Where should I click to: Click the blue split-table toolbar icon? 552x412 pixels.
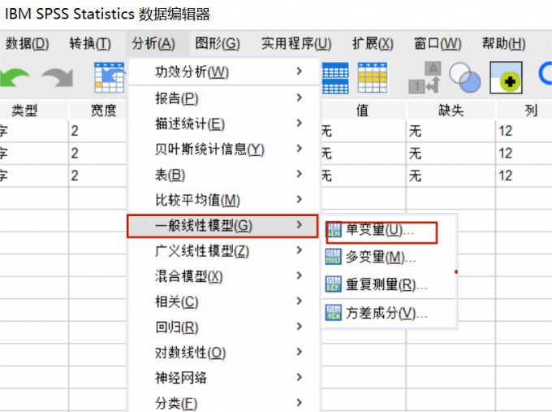pos(335,78)
